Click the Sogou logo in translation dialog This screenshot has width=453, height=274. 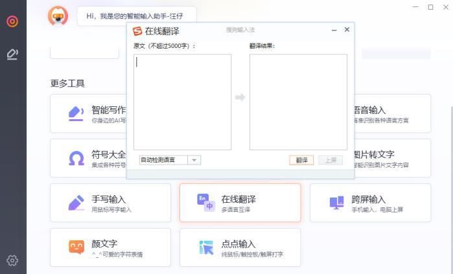[x=137, y=31]
